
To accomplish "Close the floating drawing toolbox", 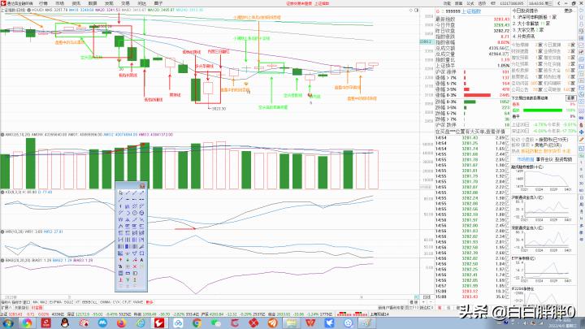I will click(x=142, y=186).
